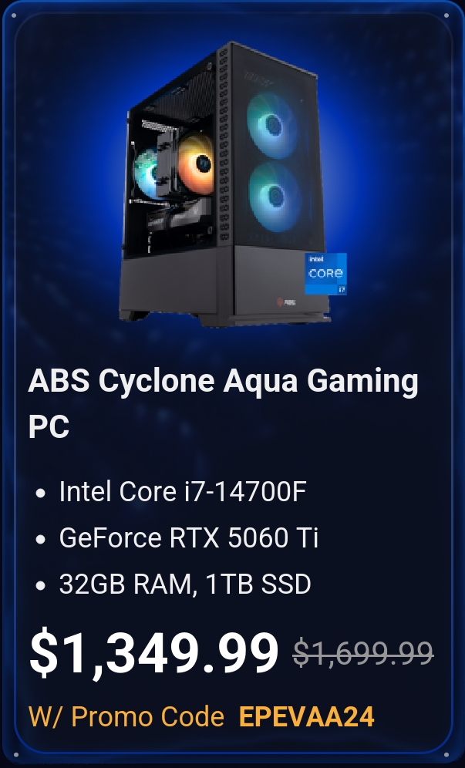
Task: Click the ABS logo on the case front
Action: (285, 301)
